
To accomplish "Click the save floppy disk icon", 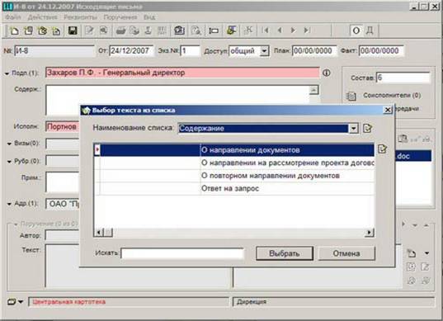I will tap(73, 31).
